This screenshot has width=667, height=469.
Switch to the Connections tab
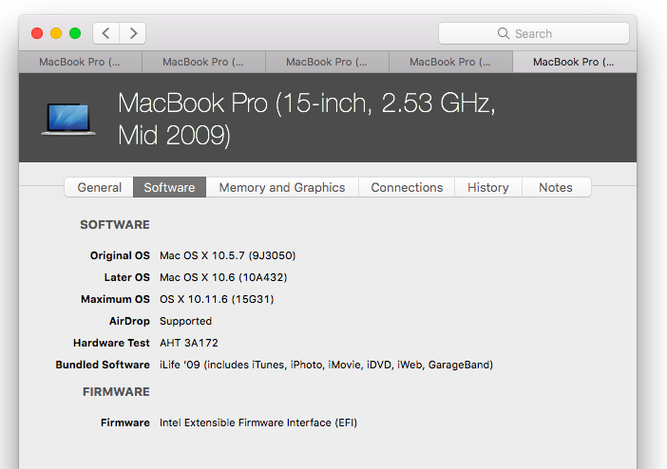click(x=407, y=188)
